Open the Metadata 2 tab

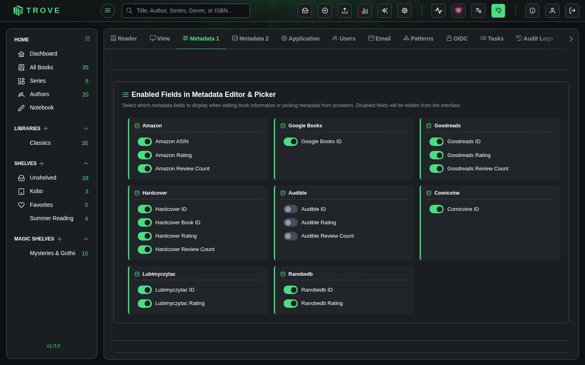(x=250, y=39)
